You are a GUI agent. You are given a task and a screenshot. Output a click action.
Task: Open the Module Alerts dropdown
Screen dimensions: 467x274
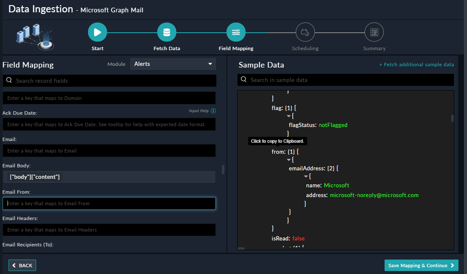(173, 64)
